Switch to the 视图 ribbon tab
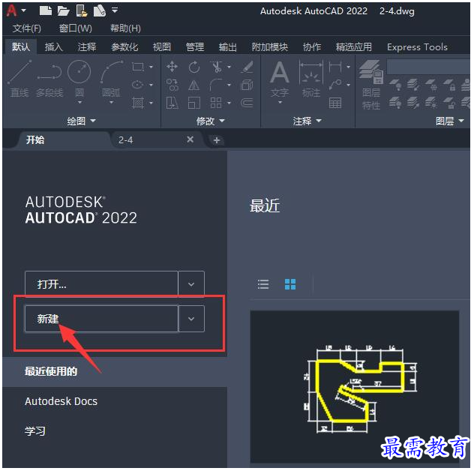474x471 pixels. pyautogui.click(x=162, y=46)
